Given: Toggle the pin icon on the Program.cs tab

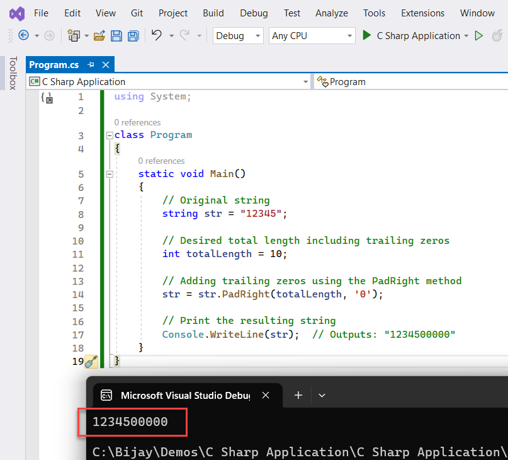Looking at the screenshot, I should [91, 64].
